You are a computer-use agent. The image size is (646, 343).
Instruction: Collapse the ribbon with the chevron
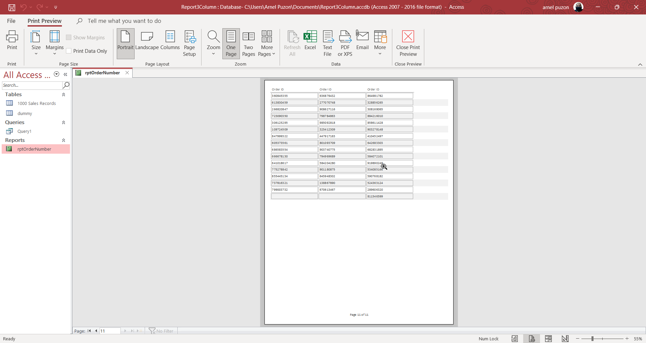point(640,64)
